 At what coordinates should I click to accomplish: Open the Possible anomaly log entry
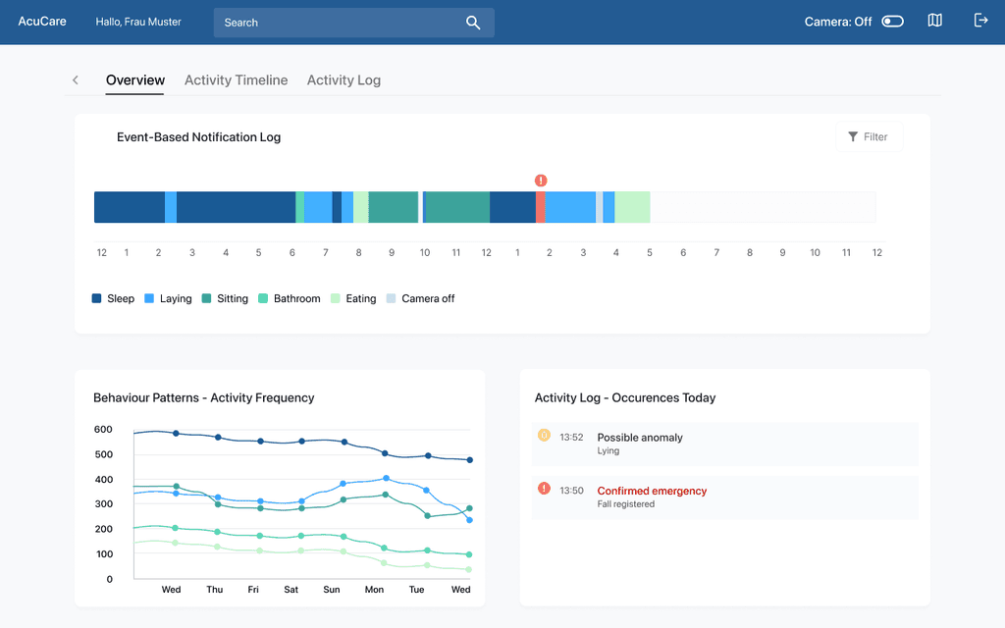pyautogui.click(x=725, y=444)
